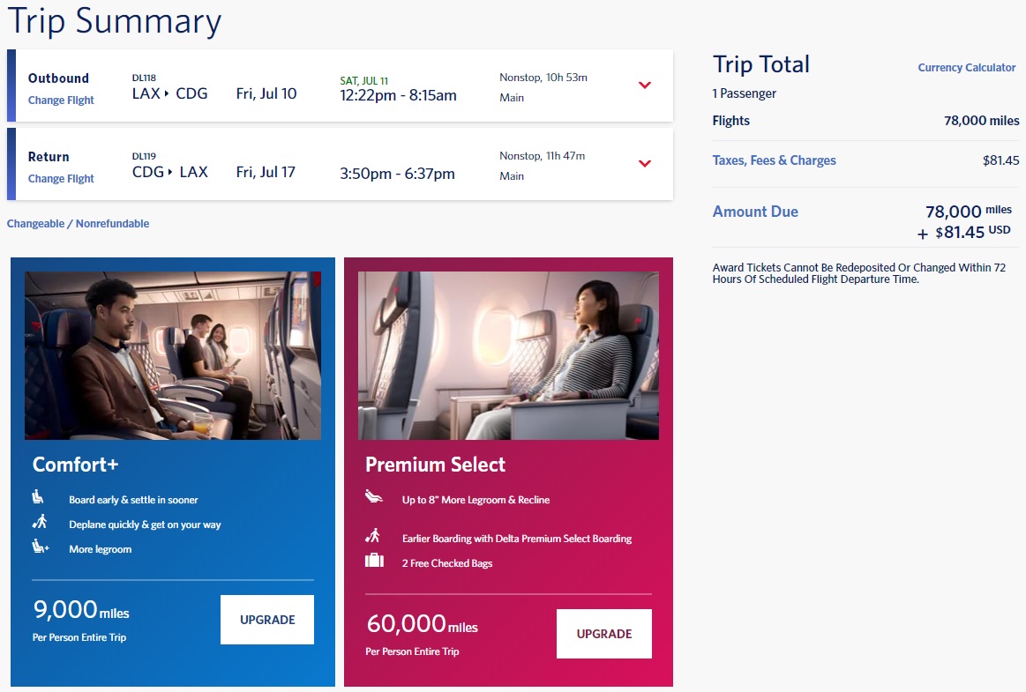This screenshot has width=1026, height=692.
Task: Click the deplane quickly walking icon
Action: [x=39, y=523]
